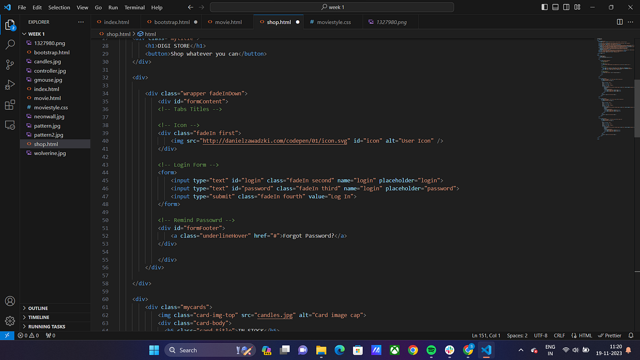The image size is (640, 360).
Task: Expand the TIMELINE section
Action: pos(38,317)
